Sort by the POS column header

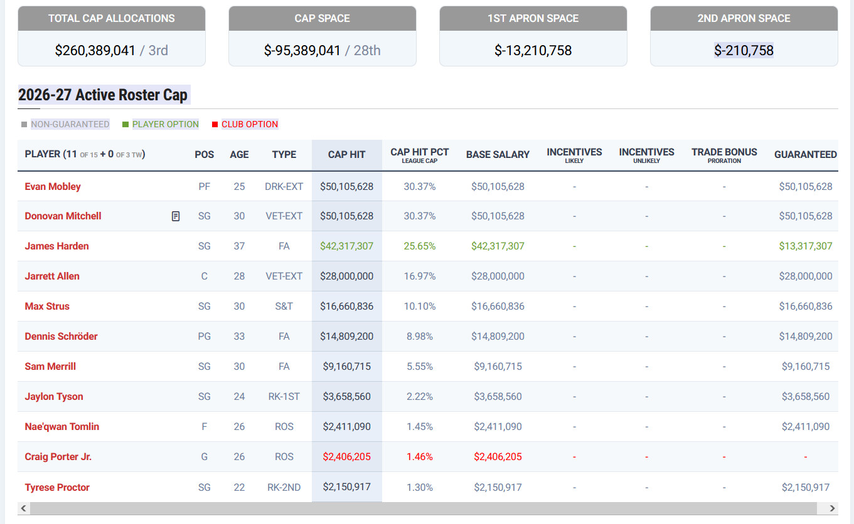(204, 154)
